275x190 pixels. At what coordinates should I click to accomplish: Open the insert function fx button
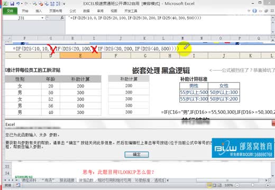point(62,18)
